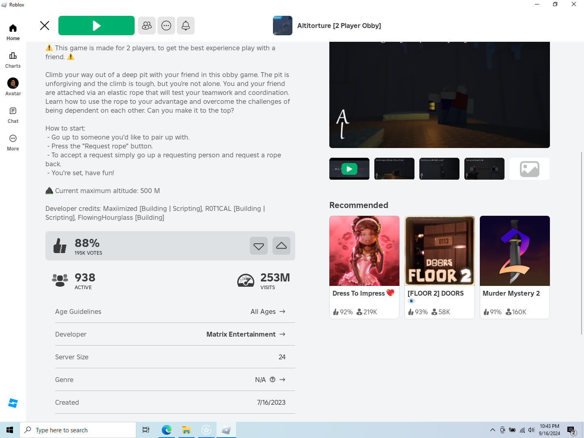Click the Roblox taskbar icon
Screen dimensions: 584x438
(226, 430)
